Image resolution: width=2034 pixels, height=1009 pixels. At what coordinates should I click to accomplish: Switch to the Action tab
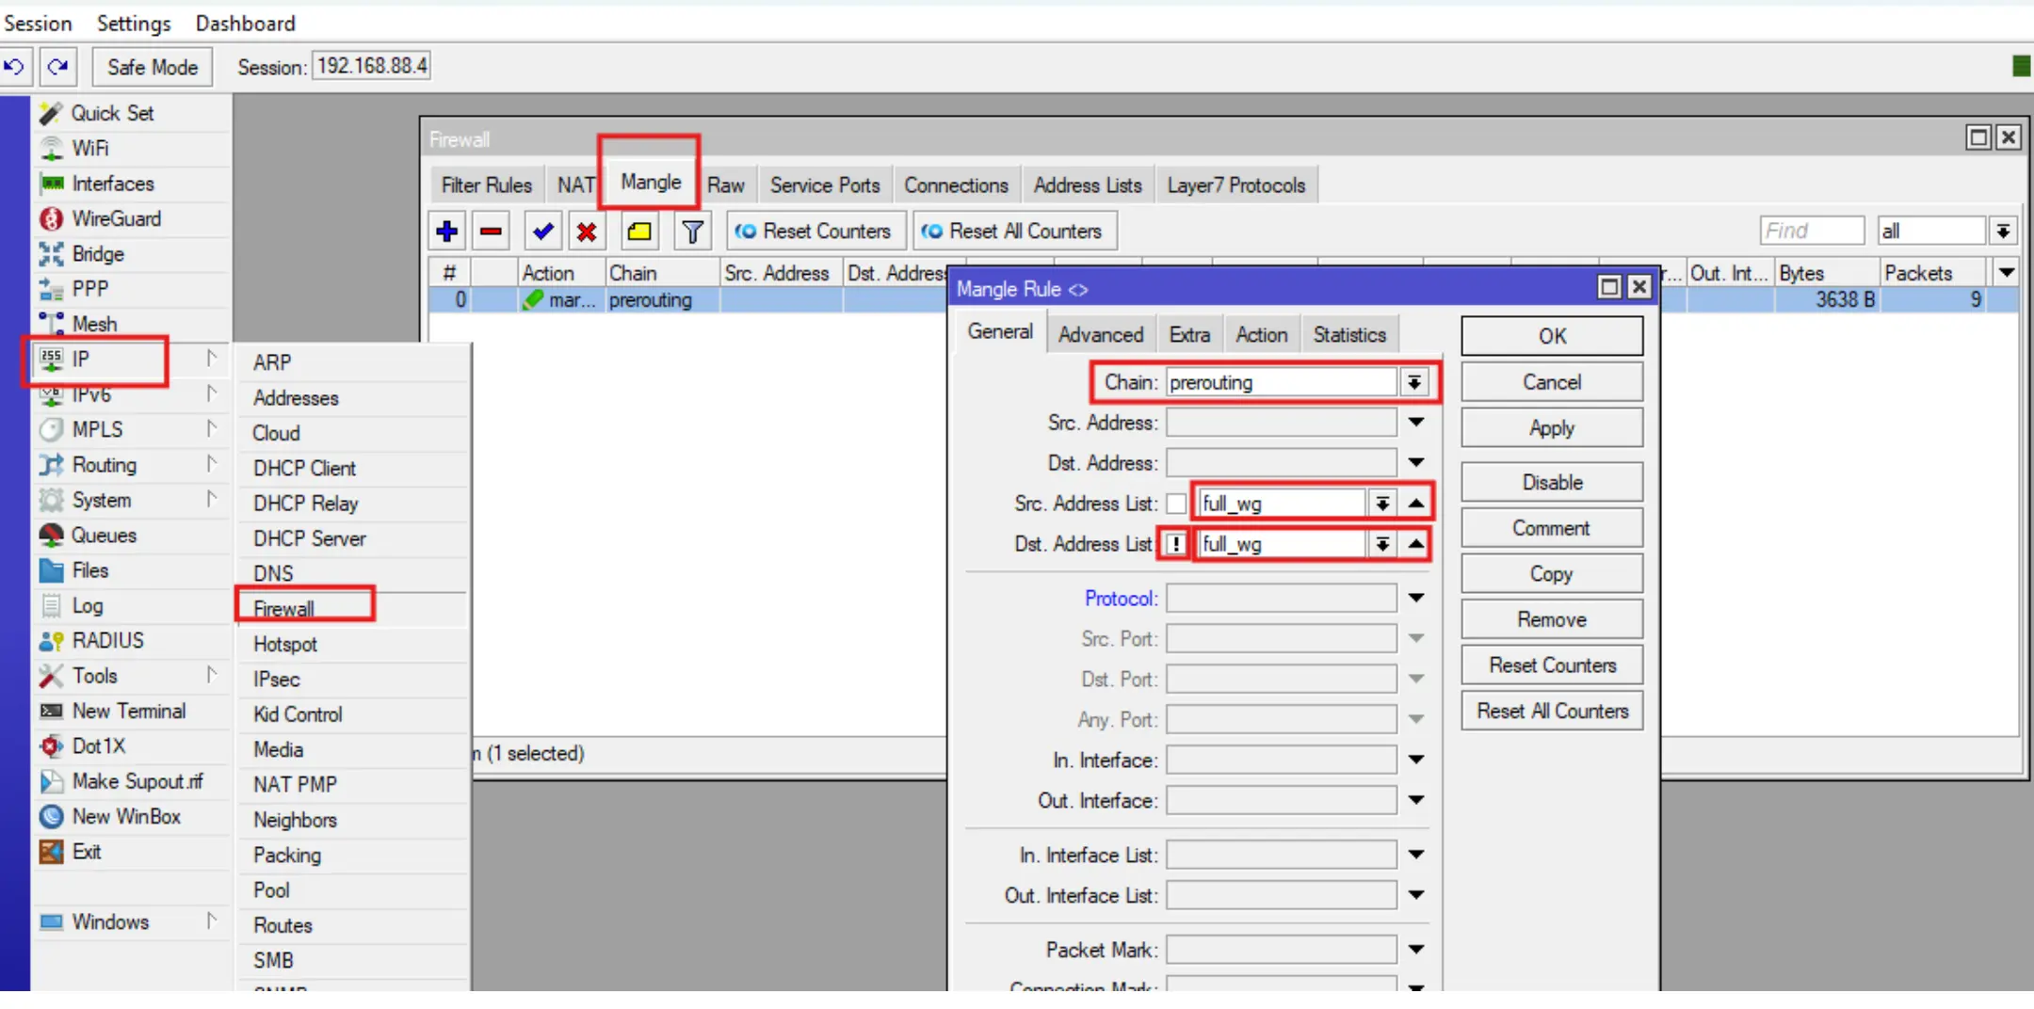click(x=1261, y=335)
